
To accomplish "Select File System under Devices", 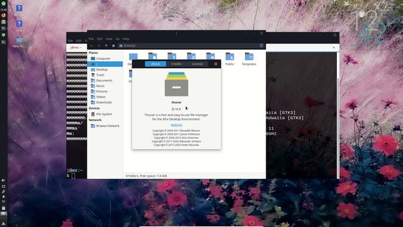I will (x=105, y=114).
